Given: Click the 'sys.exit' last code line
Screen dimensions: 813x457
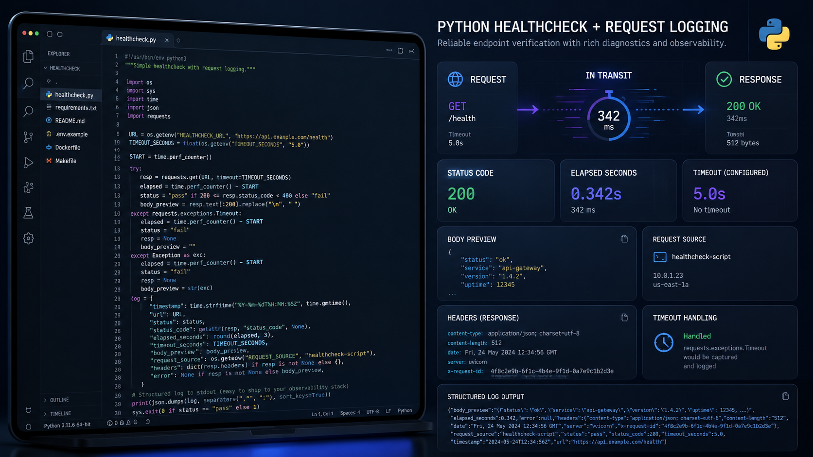Looking at the screenshot, I should coord(195,409).
